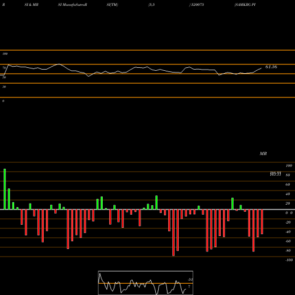Click the 30 level on RSI axis
This screenshot has width=295, height=295.
4,87
